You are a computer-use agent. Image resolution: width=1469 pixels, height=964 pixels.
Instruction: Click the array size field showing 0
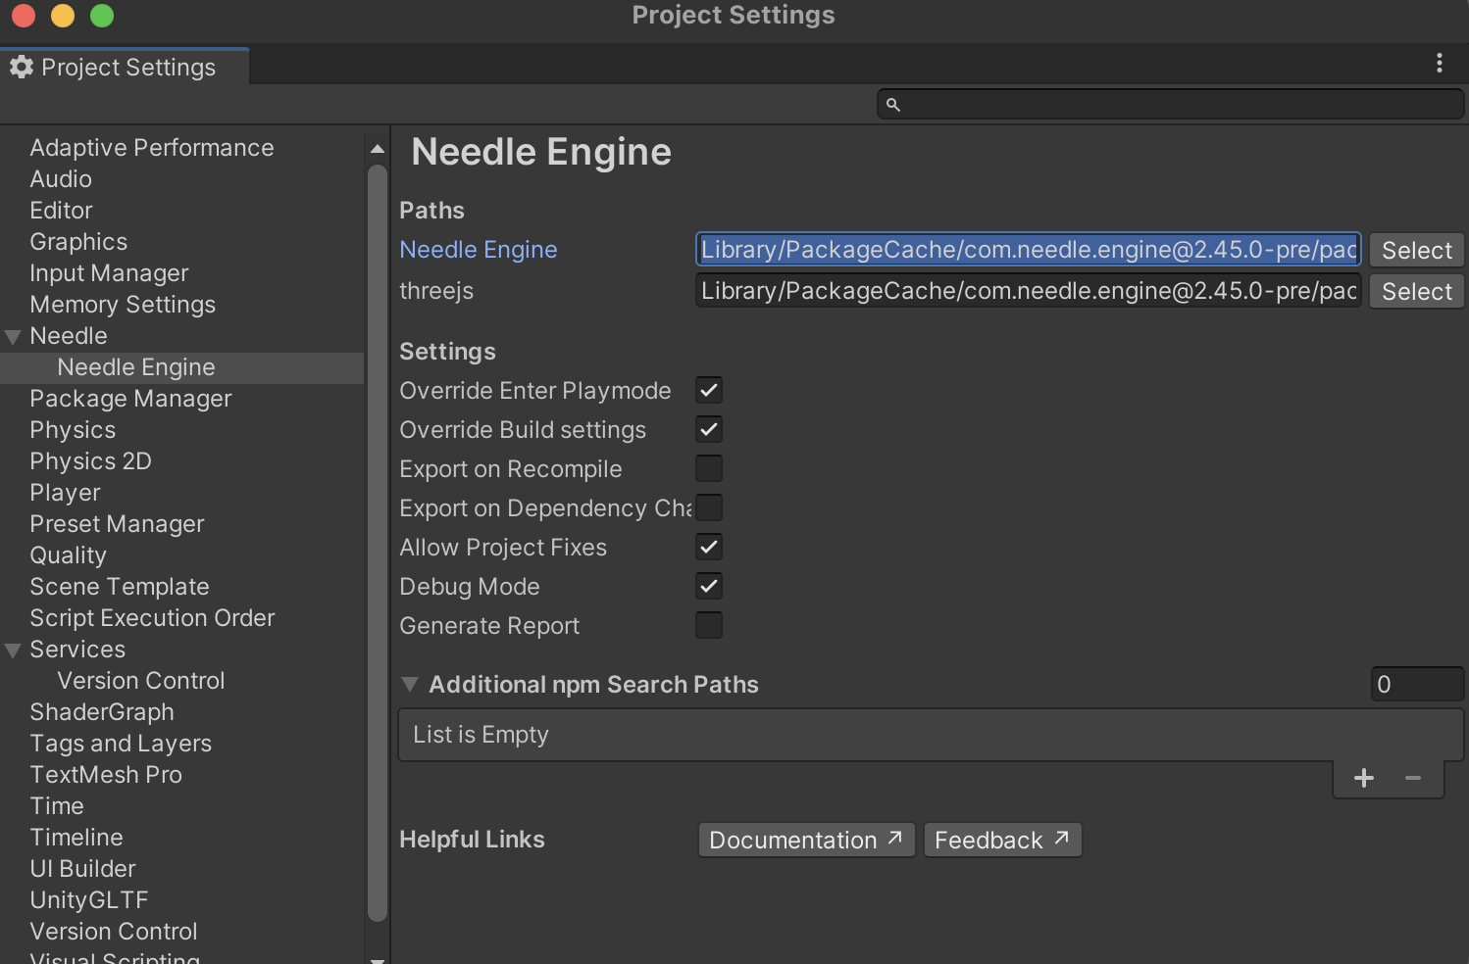tap(1417, 684)
